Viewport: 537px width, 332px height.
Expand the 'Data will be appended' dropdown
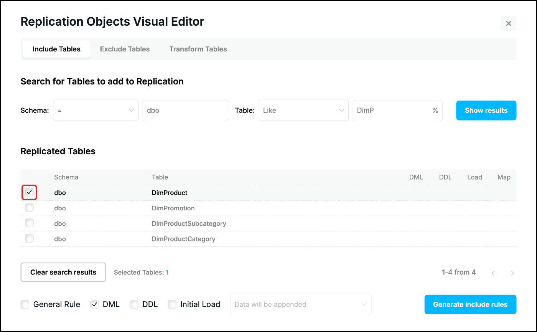click(301, 304)
